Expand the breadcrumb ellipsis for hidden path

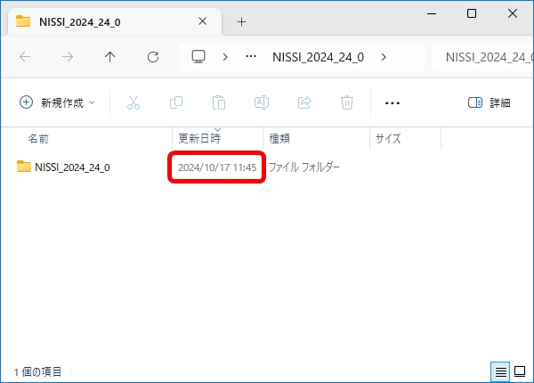[x=252, y=57]
